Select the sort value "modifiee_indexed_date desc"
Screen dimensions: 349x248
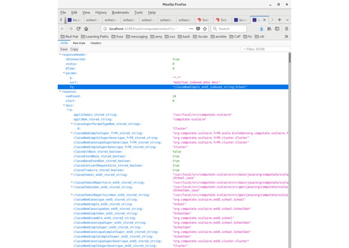(x=196, y=82)
